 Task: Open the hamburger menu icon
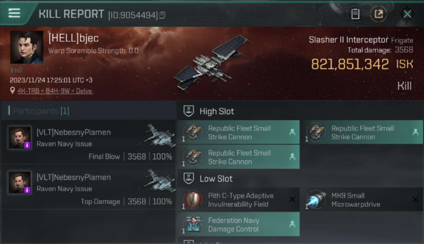[14, 13]
